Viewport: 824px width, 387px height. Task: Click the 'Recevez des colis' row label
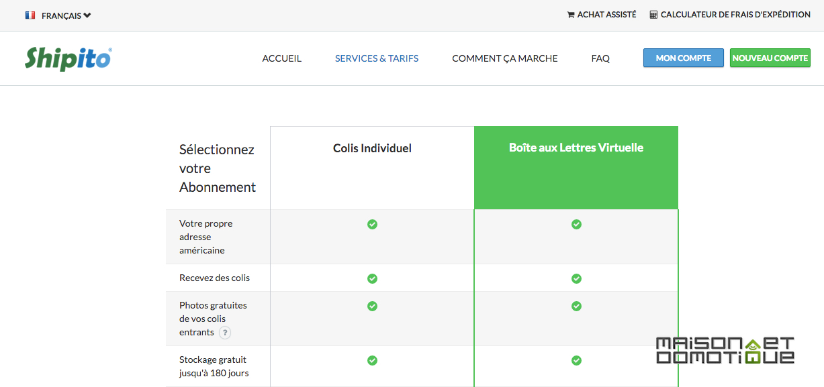tap(215, 278)
